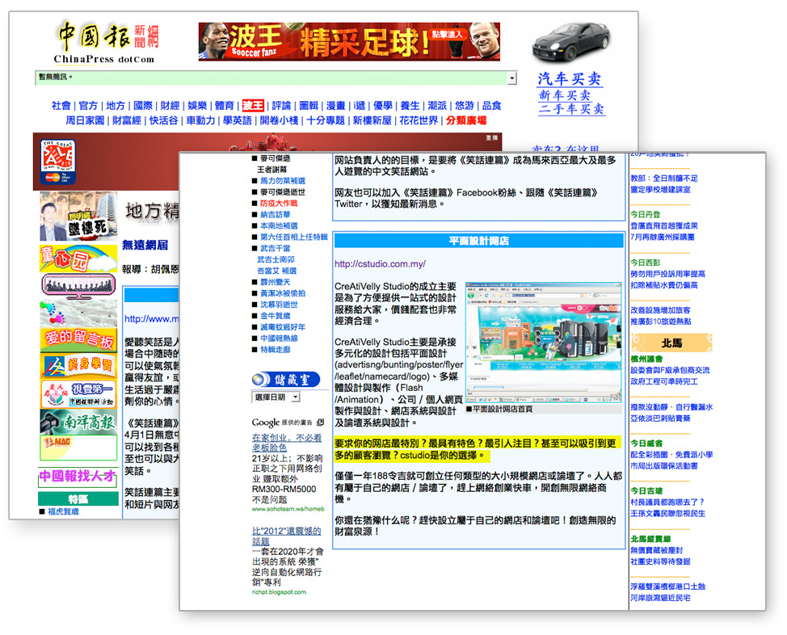This screenshot has width=787, height=635.
Task: Open the 選擇日期 date dropdown
Action: [x=276, y=397]
